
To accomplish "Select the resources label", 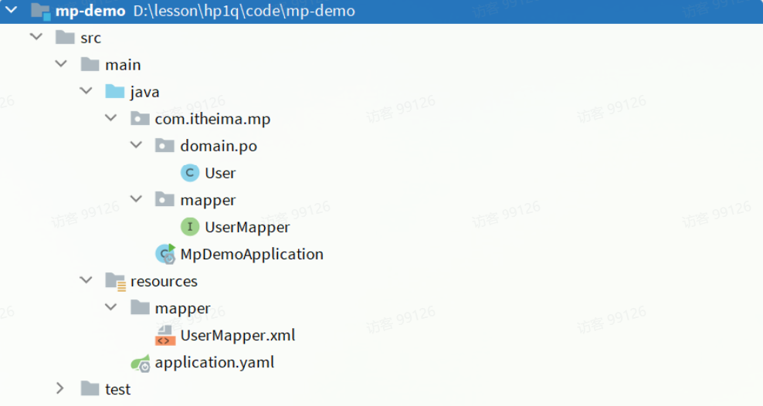I will tap(164, 282).
